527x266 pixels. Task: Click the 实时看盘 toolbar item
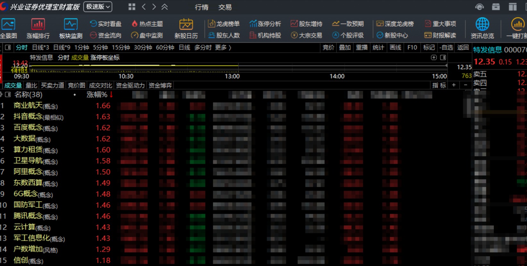point(106,24)
